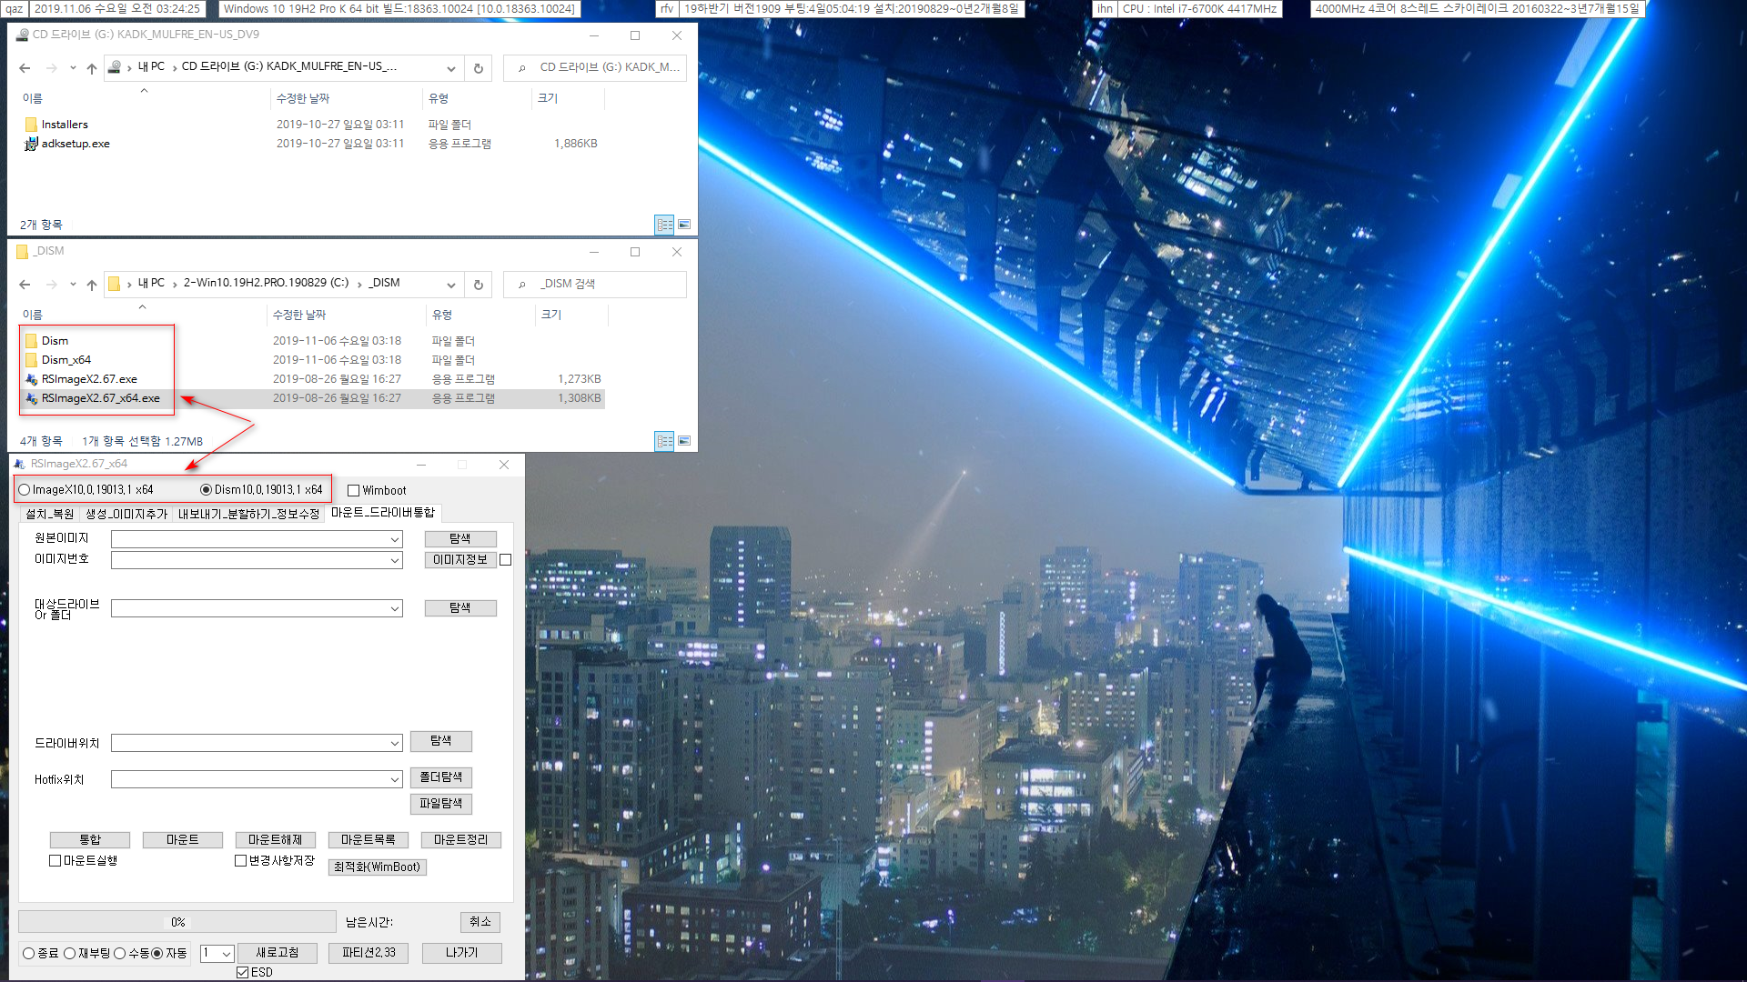This screenshot has width=1747, height=982.
Task: Toggle the Wimboot checkbox
Action: [x=354, y=491]
